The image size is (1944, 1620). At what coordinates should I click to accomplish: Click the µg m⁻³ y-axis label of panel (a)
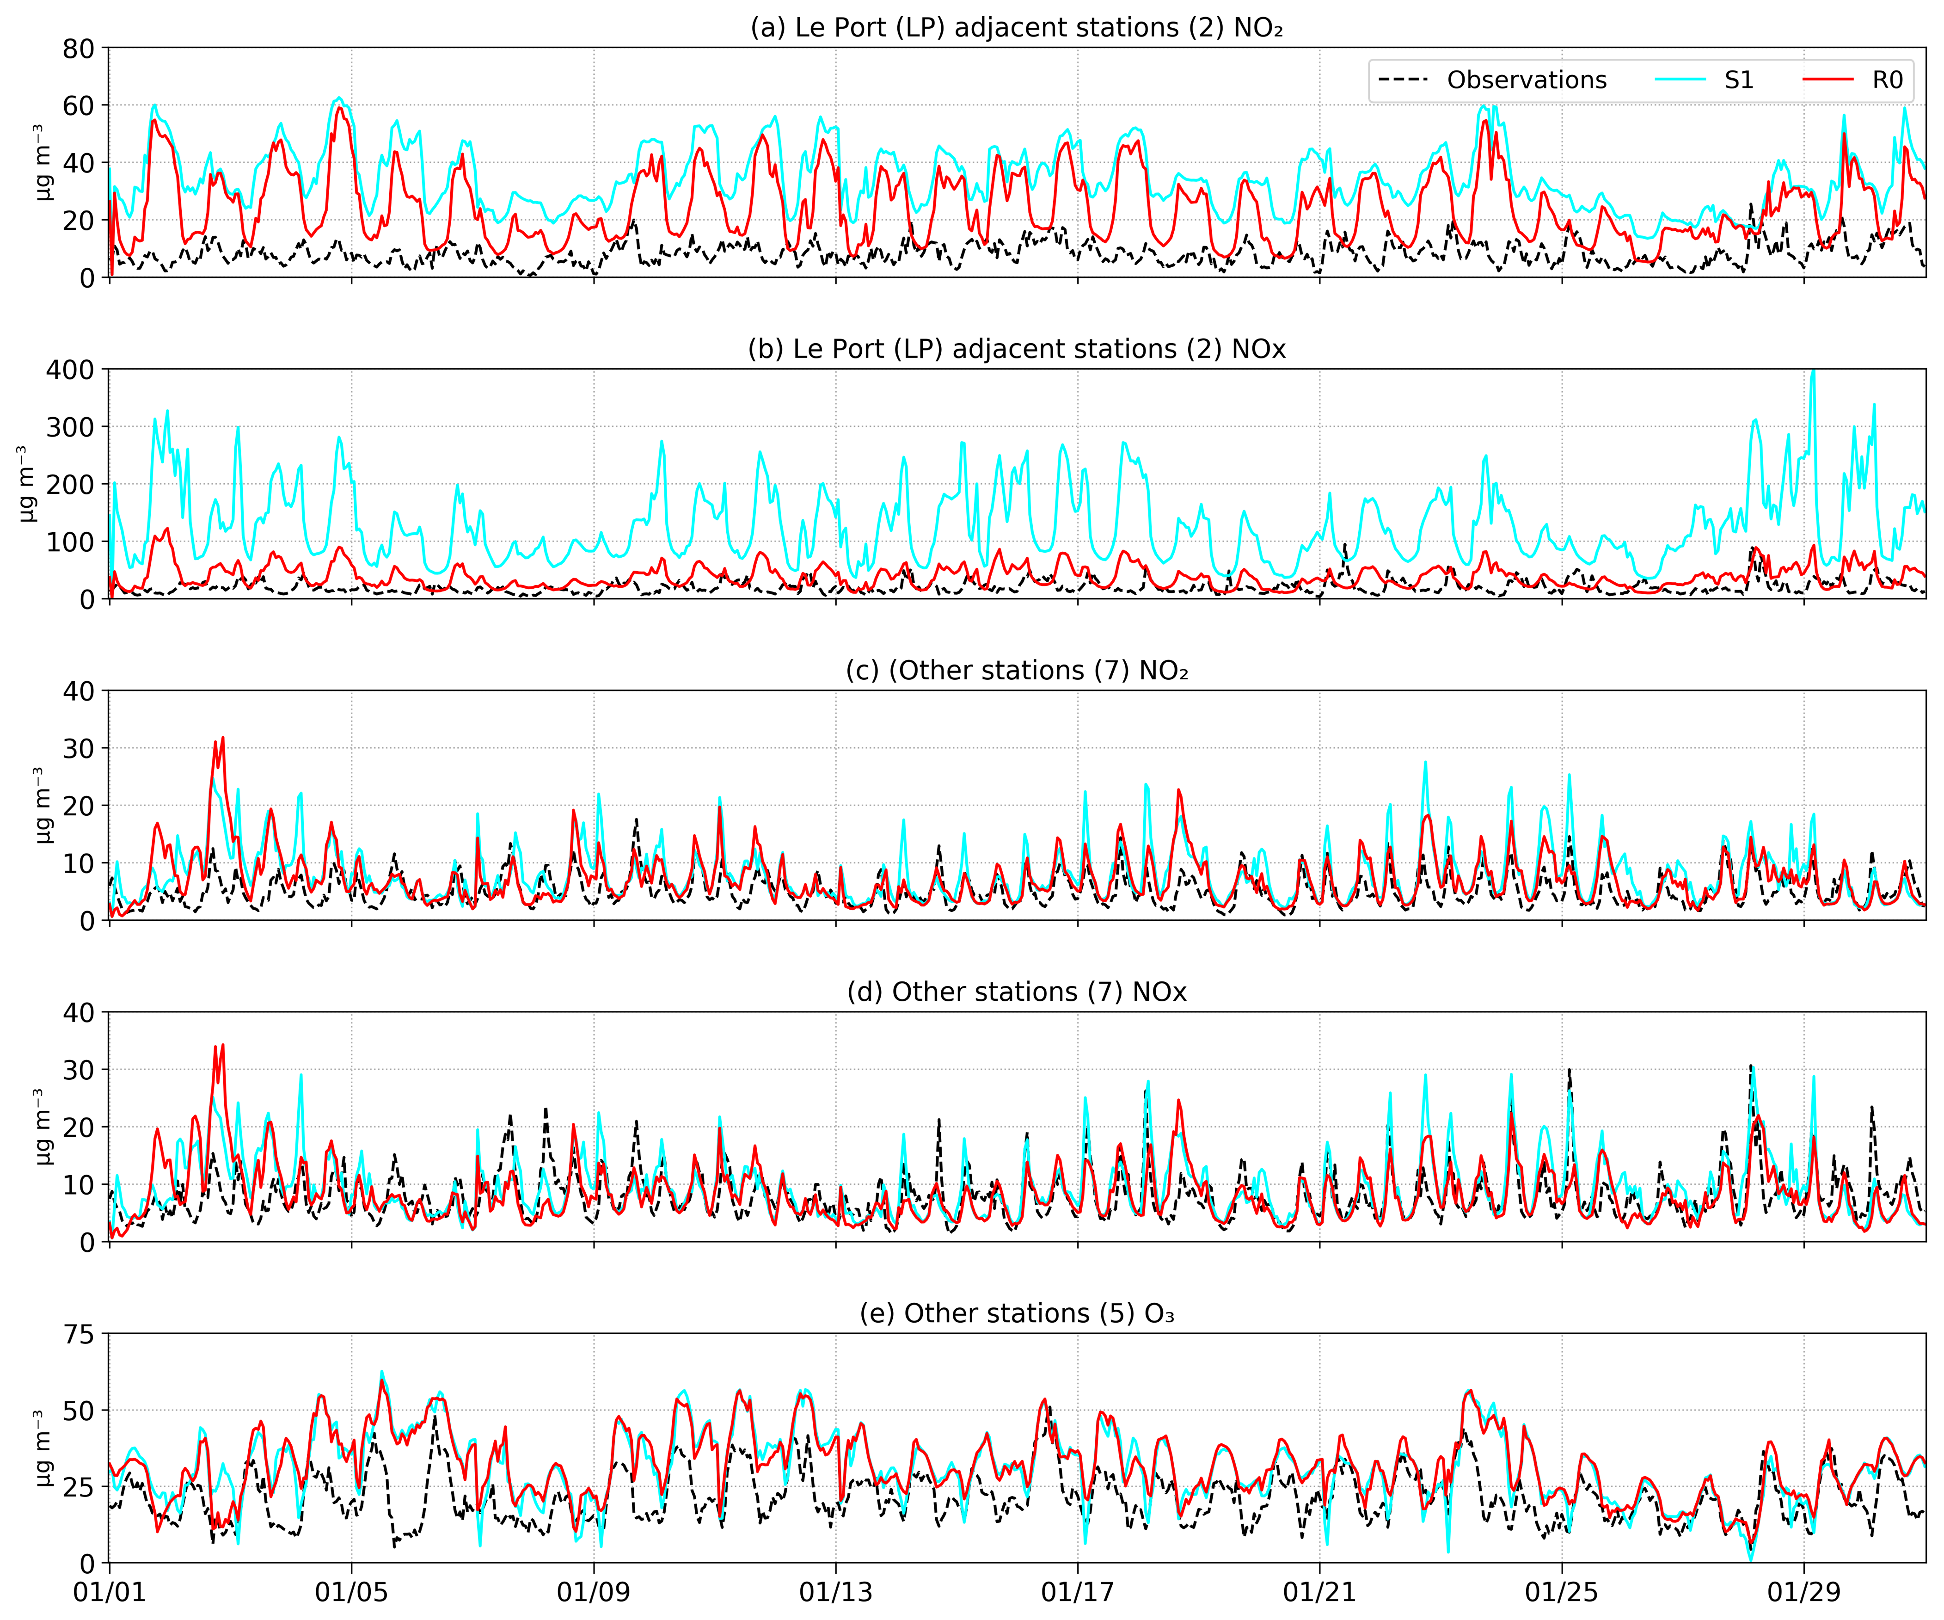[x=43, y=162]
